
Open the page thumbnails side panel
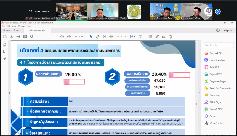coord(4,45)
